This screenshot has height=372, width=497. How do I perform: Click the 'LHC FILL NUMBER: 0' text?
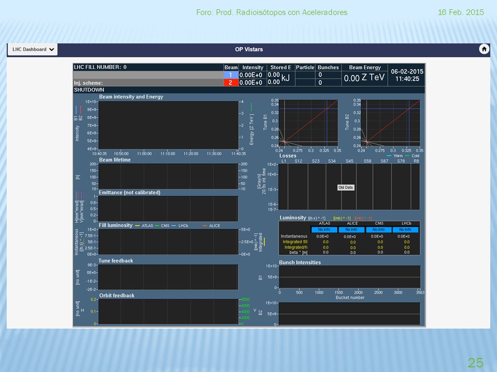(100, 67)
